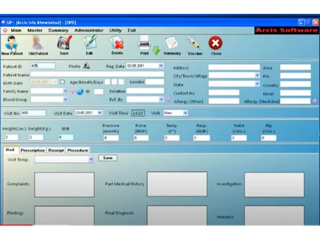
Task: Click the pink add icon beside Family Name
Action: coord(73,92)
